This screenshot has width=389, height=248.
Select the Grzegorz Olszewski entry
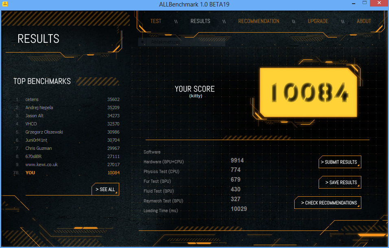tap(67, 132)
